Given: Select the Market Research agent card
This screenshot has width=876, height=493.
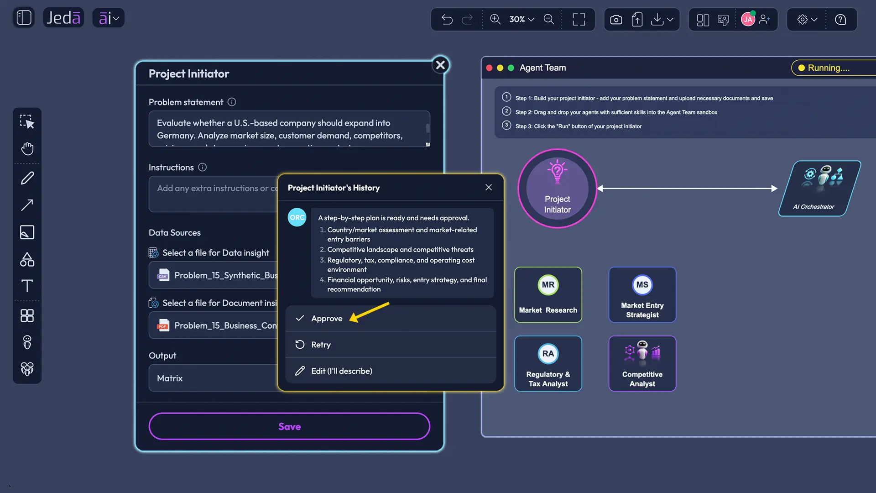Looking at the screenshot, I should (548, 295).
